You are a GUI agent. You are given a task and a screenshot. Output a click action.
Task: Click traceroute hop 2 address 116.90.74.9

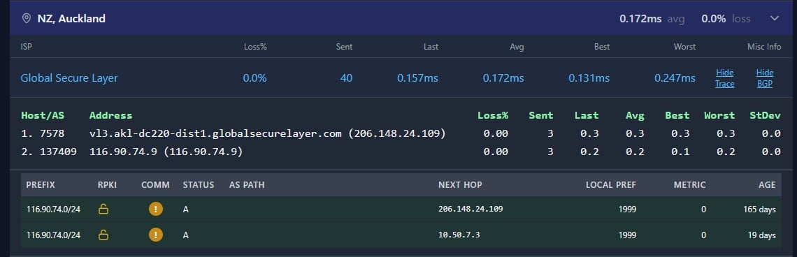click(166, 152)
